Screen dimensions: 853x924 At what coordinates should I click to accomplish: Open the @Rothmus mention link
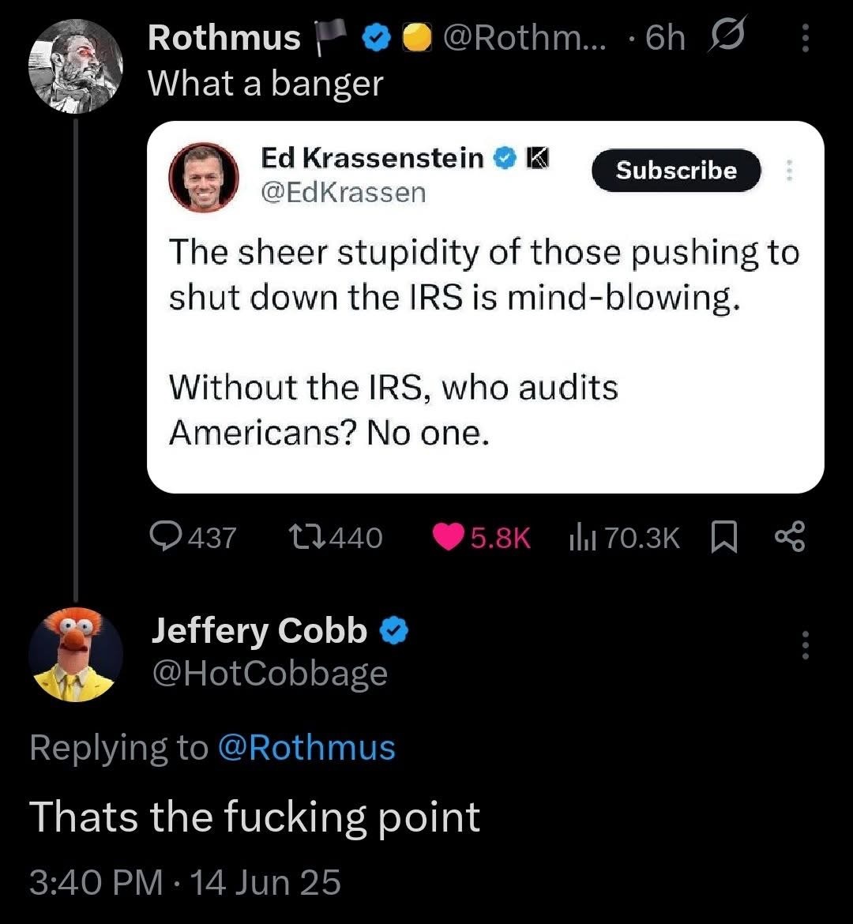click(306, 747)
